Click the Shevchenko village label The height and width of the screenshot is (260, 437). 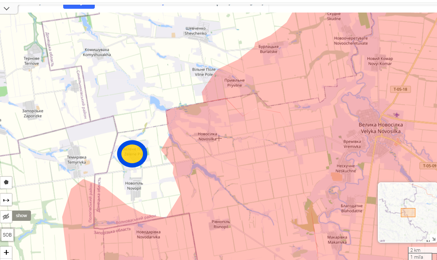tap(195, 31)
